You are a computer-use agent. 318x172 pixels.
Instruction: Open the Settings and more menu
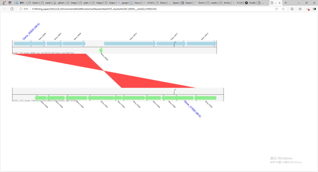[307, 8]
